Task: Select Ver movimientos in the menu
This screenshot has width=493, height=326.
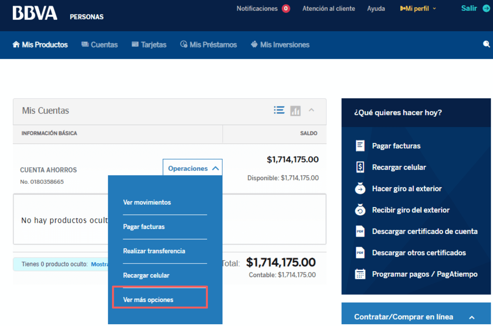Action: click(x=147, y=202)
